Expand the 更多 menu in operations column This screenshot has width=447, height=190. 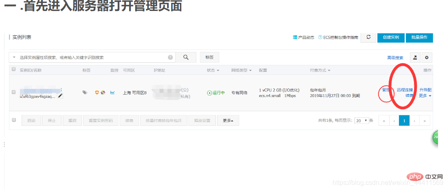425,96
